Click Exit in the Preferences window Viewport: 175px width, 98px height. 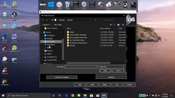(80, 85)
